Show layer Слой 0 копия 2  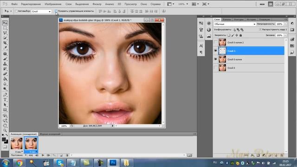[215, 42]
